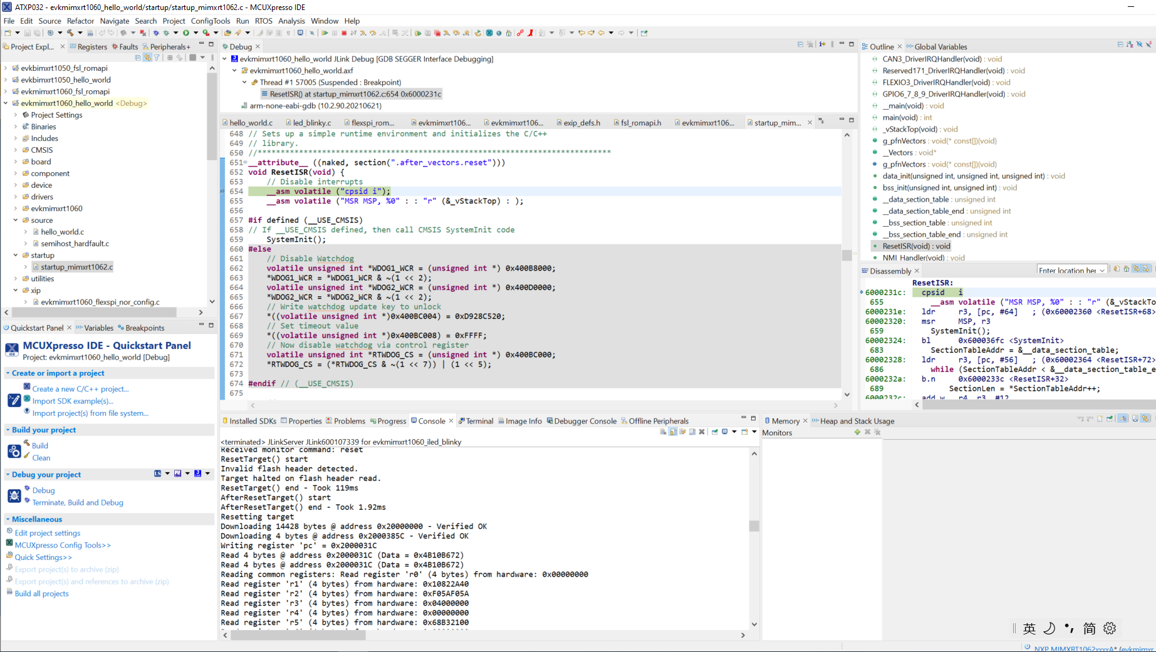1156x652 pixels.
Task: Expand the drivers folder
Action: click(16, 197)
